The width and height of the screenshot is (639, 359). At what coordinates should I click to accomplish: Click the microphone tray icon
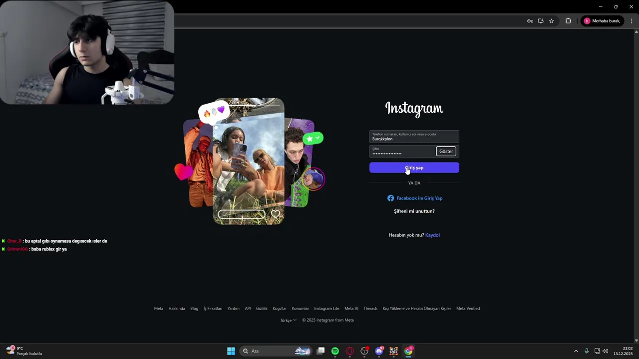pyautogui.click(x=587, y=351)
